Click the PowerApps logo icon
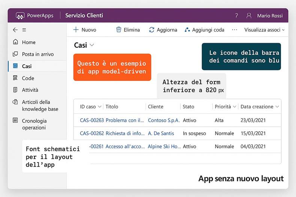This screenshot has width=296, height=197. pyautogui.click(x=20, y=16)
